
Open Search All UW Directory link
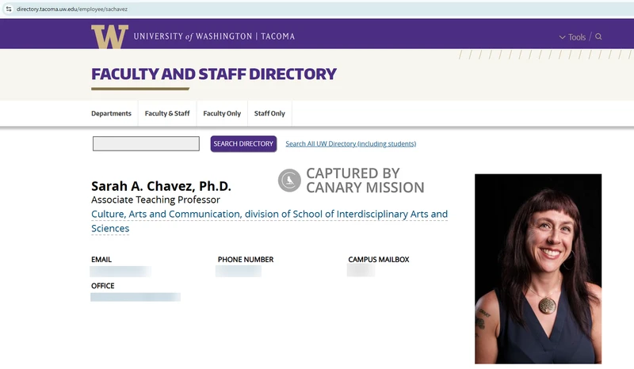(350, 144)
